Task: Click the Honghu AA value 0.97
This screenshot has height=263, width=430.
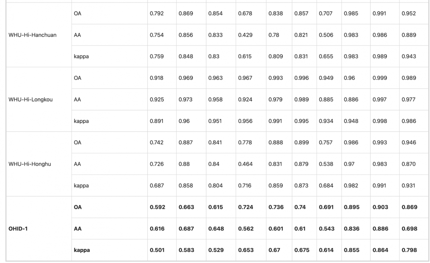Action: click(349, 164)
